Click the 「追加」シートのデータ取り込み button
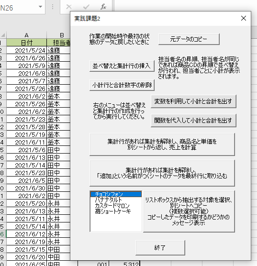Viewport: 257px width, 266px height. pyautogui.click(x=162, y=173)
